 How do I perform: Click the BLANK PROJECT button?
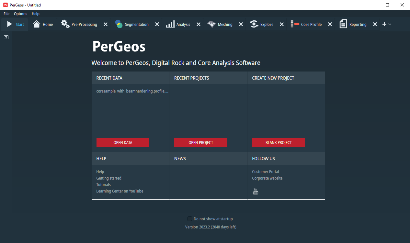click(x=279, y=142)
